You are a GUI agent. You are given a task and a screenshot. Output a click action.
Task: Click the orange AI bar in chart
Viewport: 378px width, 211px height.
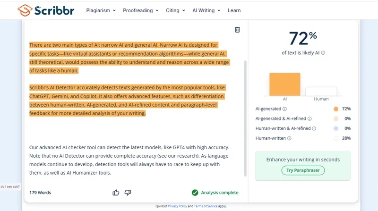pyautogui.click(x=284, y=84)
